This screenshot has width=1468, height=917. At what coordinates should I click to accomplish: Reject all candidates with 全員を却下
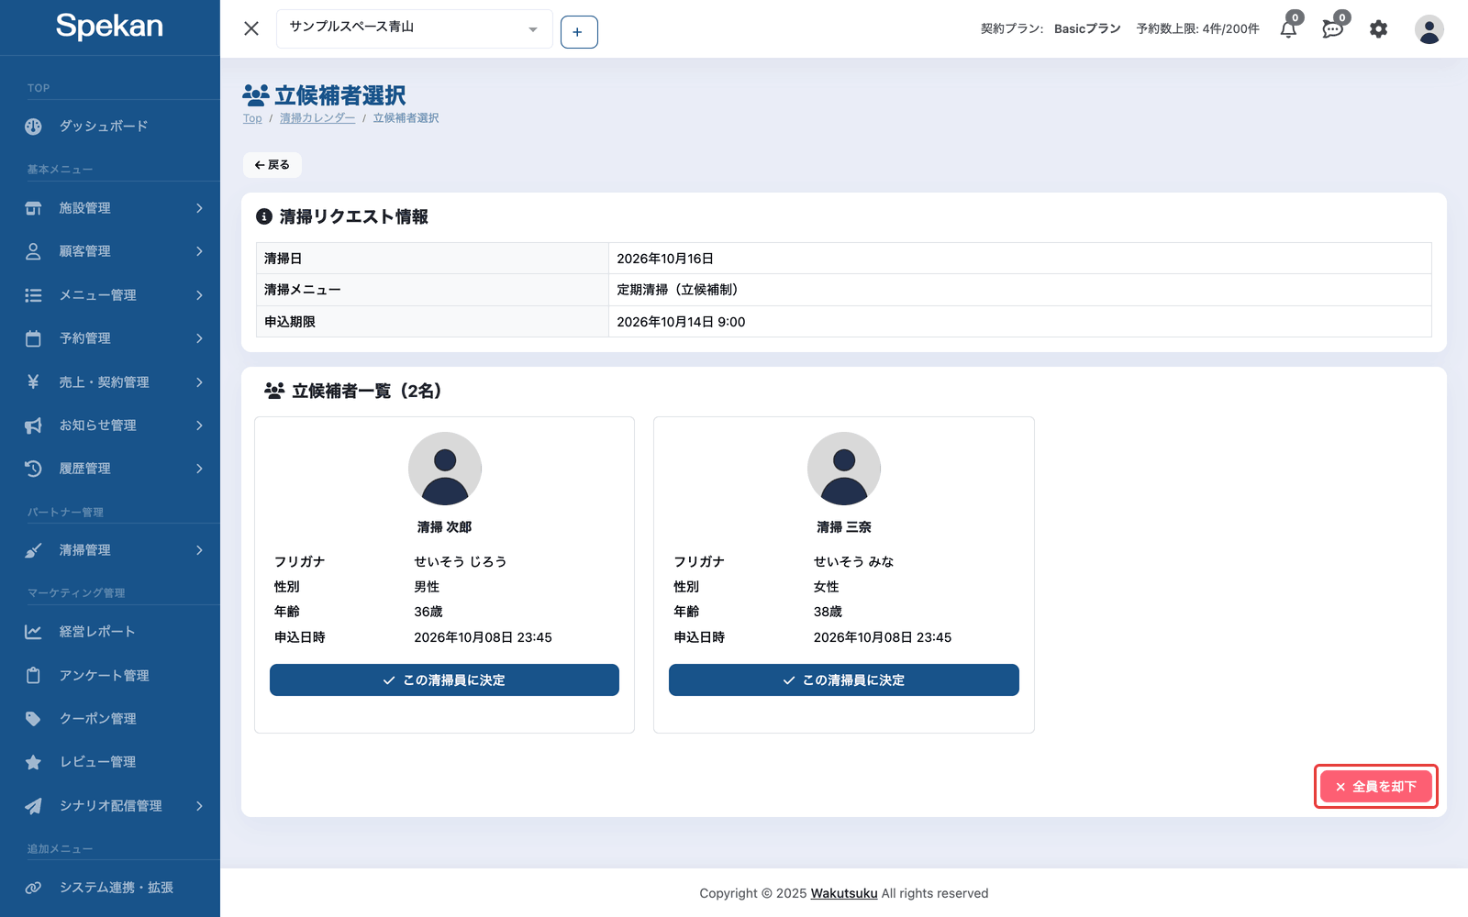click(1376, 787)
